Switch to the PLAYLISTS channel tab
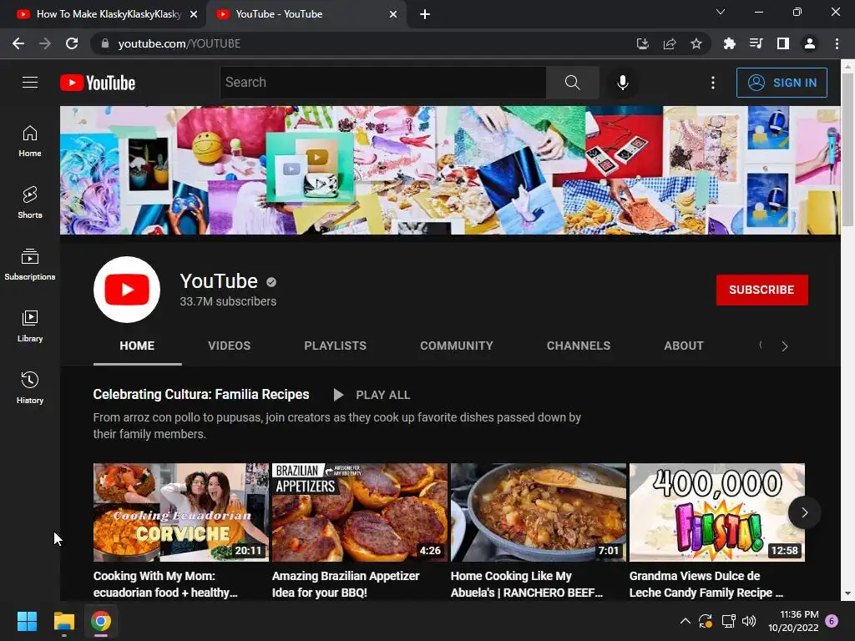The image size is (855, 641). click(336, 346)
